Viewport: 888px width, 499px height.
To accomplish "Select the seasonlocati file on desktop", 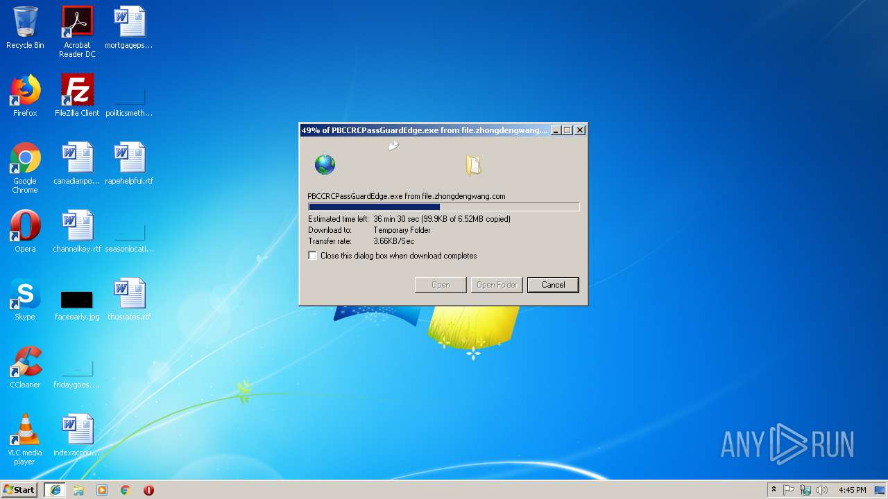I will [x=129, y=237].
